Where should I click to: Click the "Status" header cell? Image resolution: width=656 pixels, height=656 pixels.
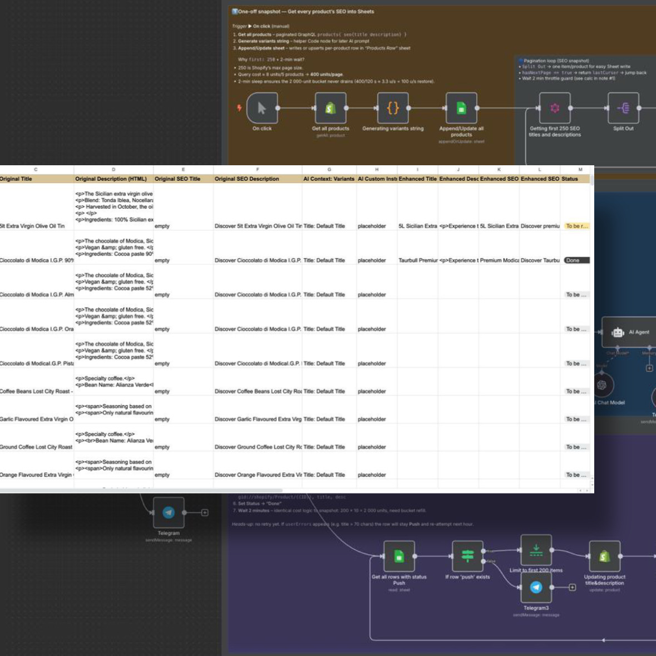coord(576,179)
